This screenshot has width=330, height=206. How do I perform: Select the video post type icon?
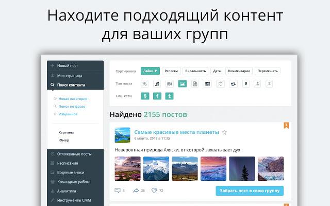170,84
